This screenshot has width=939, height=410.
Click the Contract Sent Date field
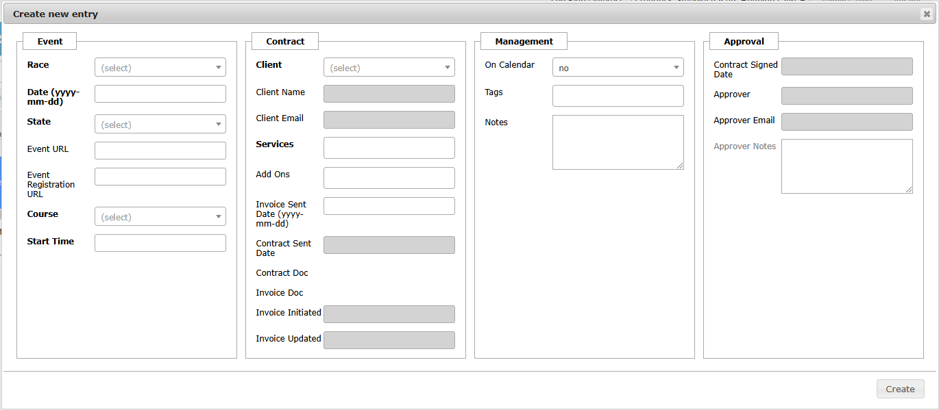pos(389,245)
